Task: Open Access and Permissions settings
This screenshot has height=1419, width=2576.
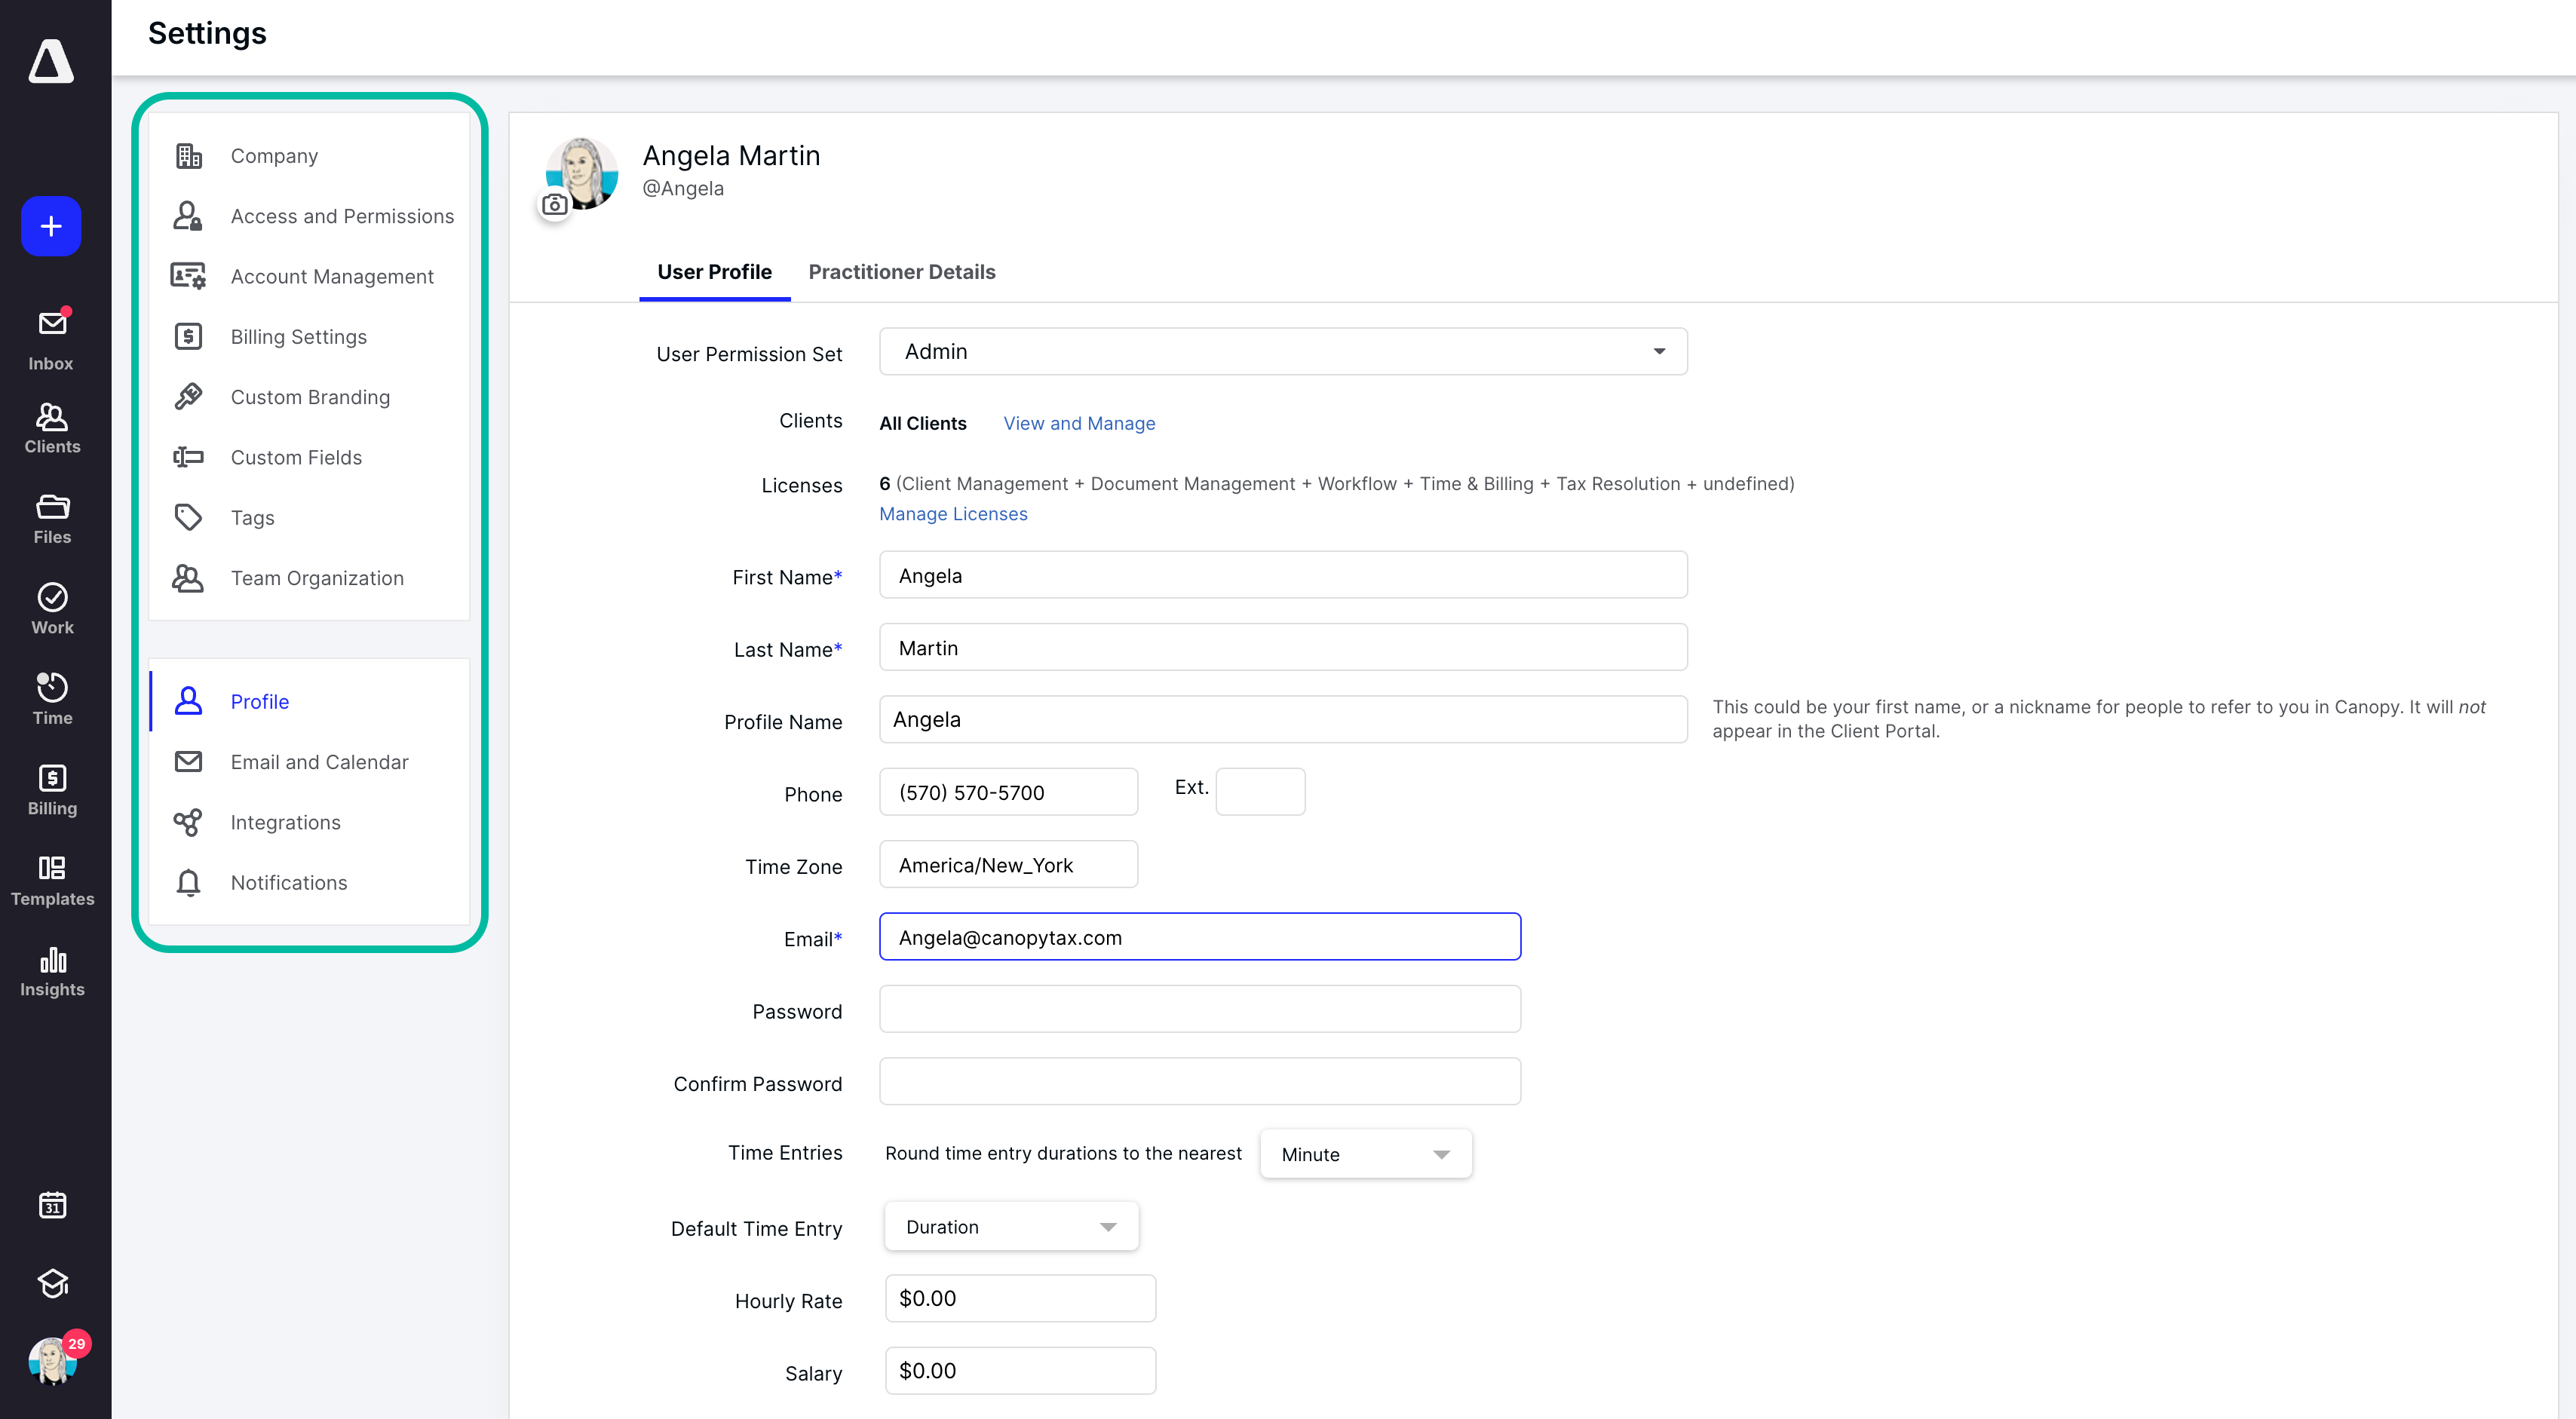Action: pyautogui.click(x=341, y=216)
